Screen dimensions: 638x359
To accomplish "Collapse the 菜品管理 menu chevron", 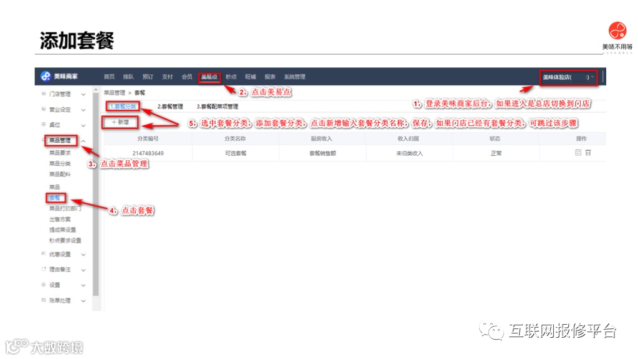I will point(83,141).
